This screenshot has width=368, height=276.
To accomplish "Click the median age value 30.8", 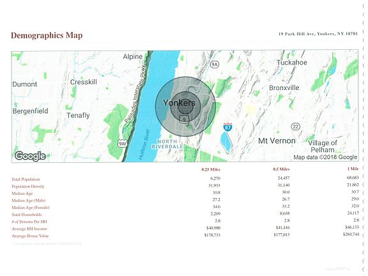I will click(217, 192).
